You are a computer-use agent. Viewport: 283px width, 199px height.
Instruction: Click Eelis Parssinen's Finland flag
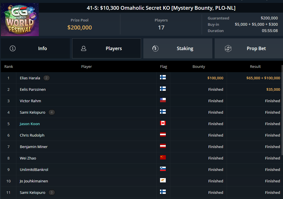tap(163, 89)
